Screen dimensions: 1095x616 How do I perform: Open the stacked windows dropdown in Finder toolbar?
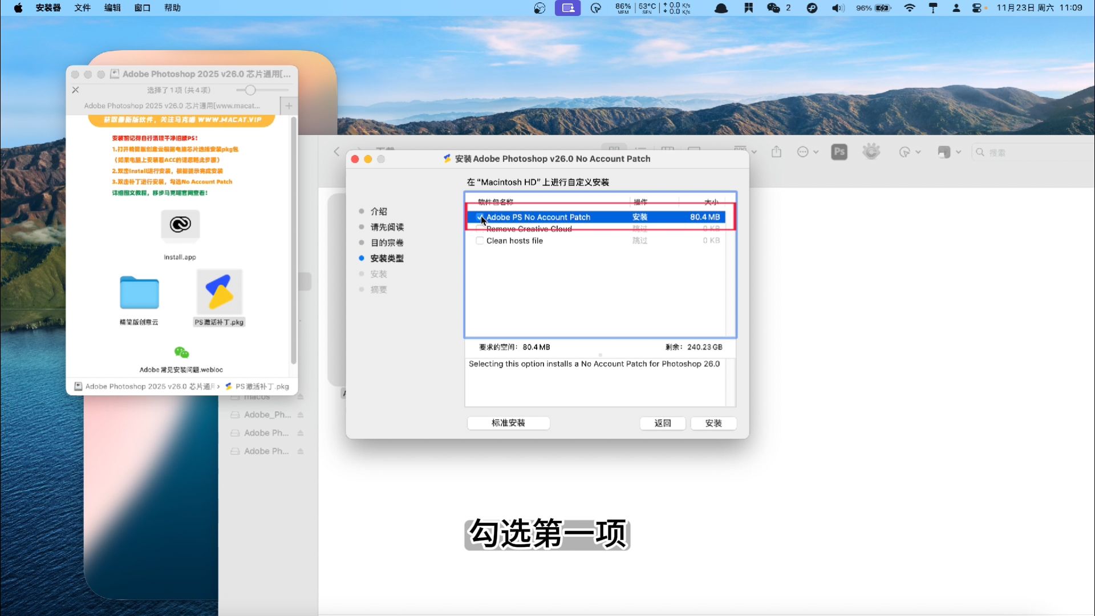pyautogui.click(x=950, y=152)
